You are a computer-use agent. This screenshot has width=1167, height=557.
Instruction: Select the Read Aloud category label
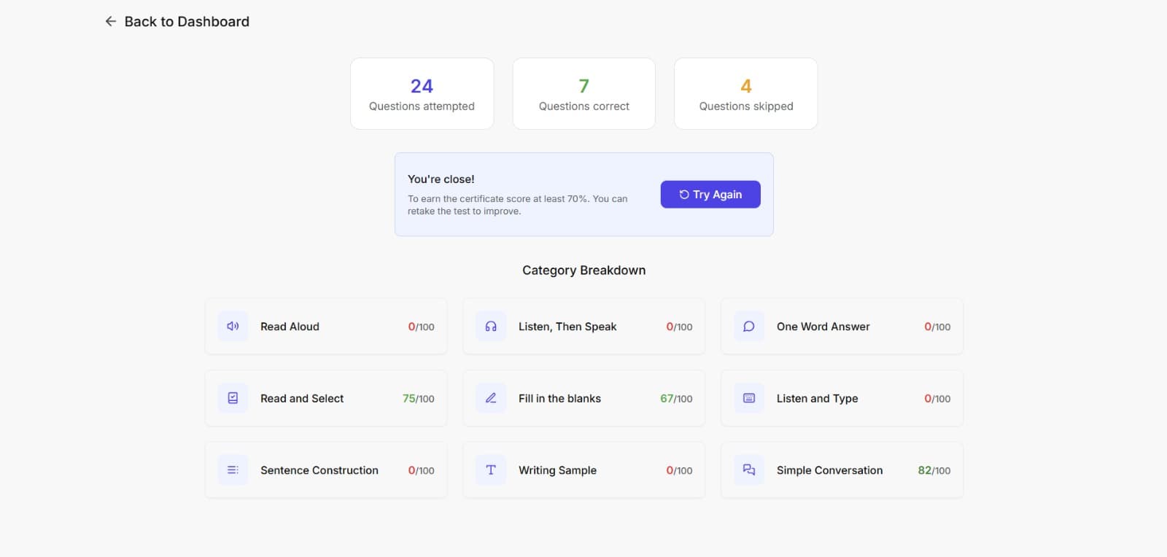[x=290, y=327]
